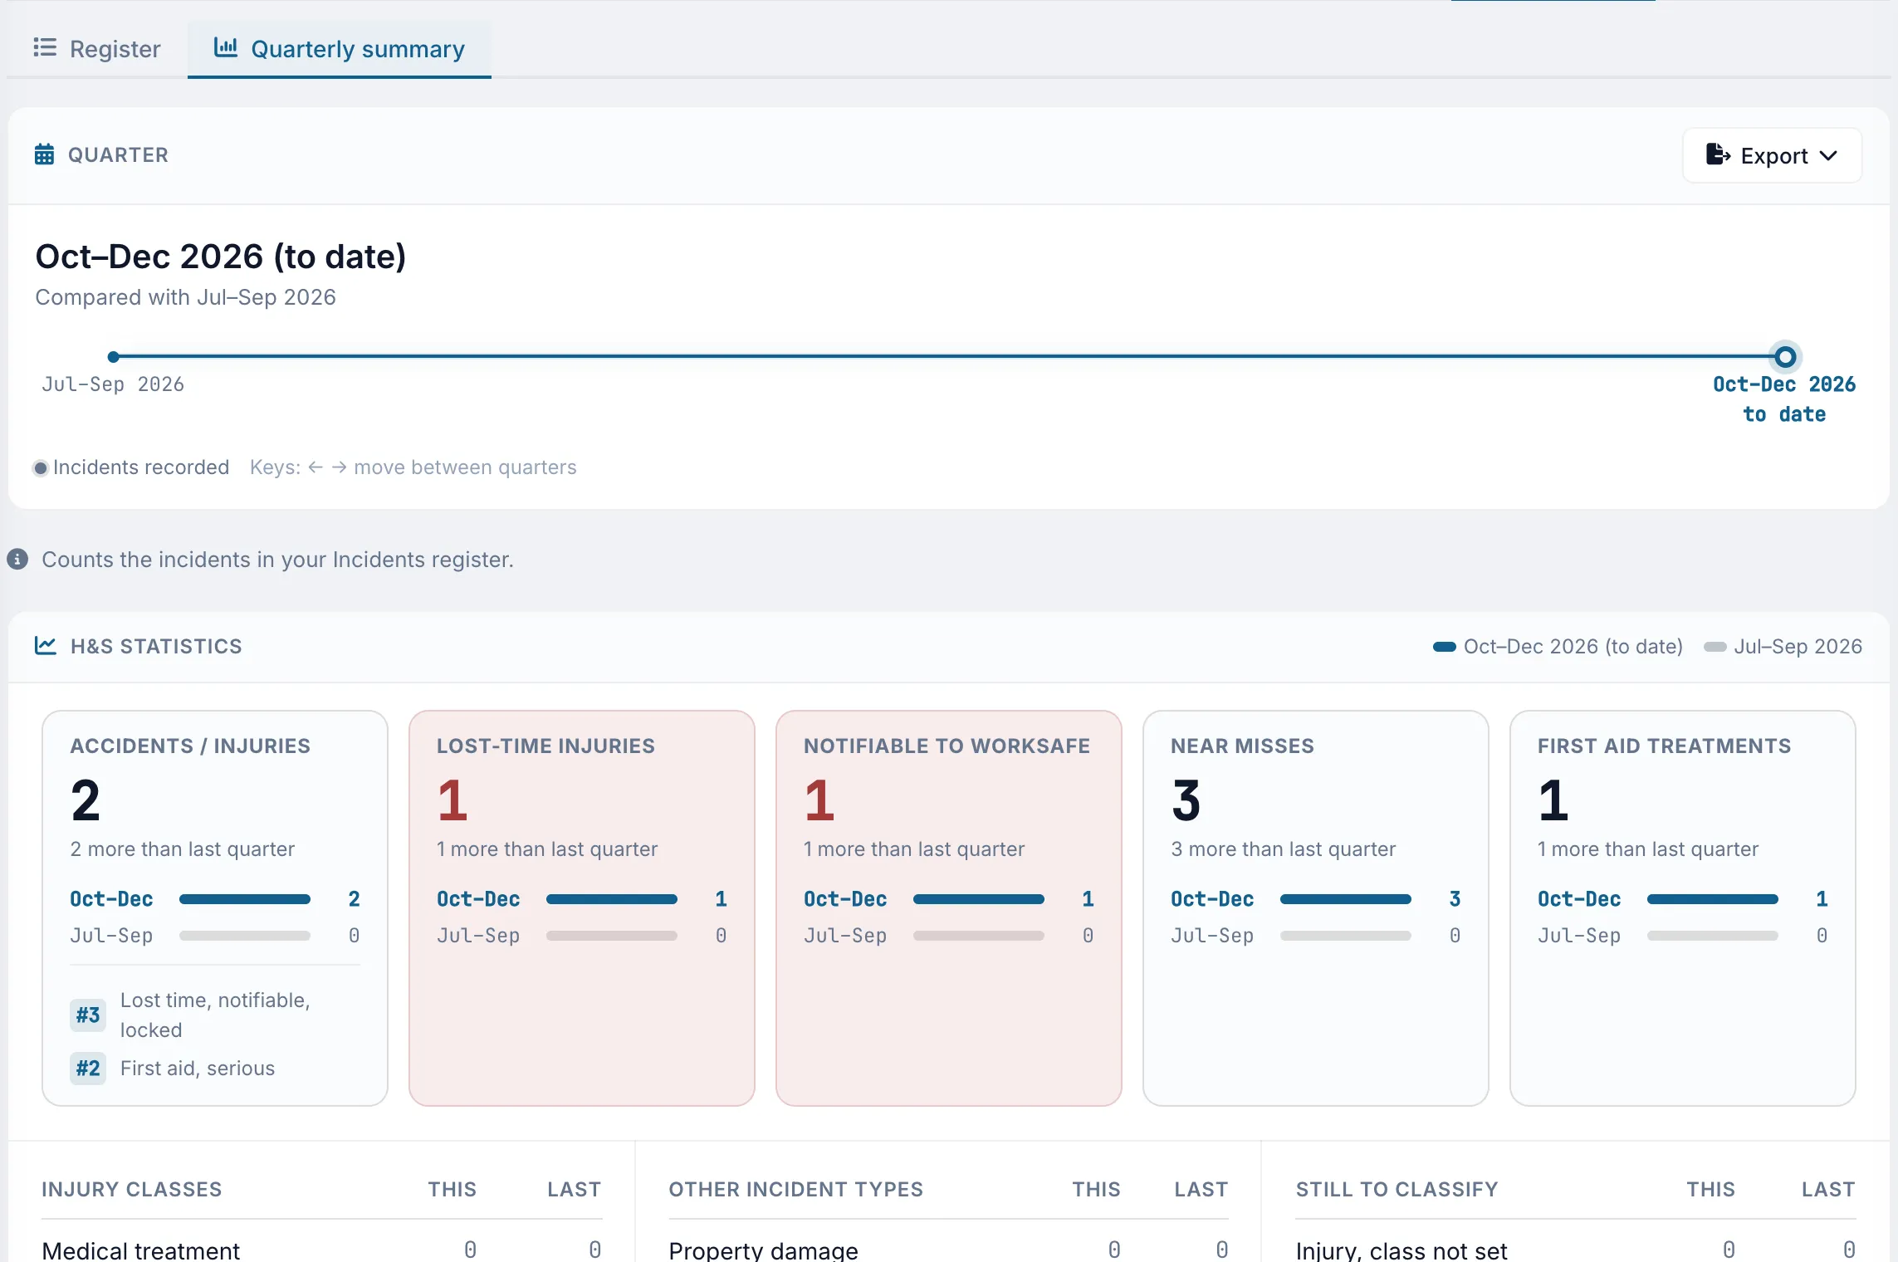Click the 'Oct–Dec 2026 (to date)' title
Viewport: 1898px width, 1262px height.
coord(221,257)
